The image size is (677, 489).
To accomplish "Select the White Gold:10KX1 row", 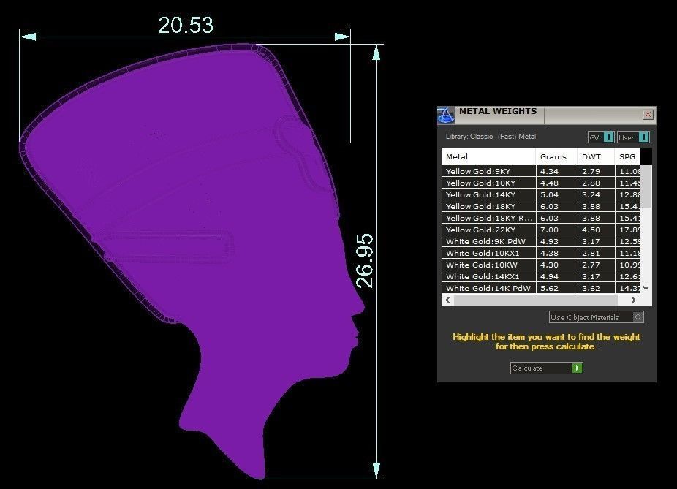I will 540,253.
